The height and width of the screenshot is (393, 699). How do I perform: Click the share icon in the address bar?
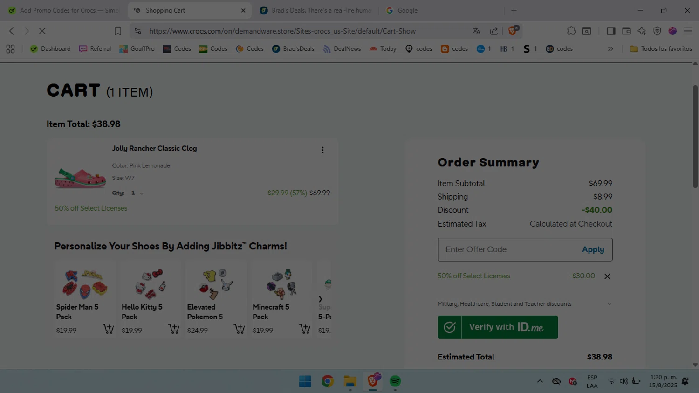pyautogui.click(x=494, y=31)
